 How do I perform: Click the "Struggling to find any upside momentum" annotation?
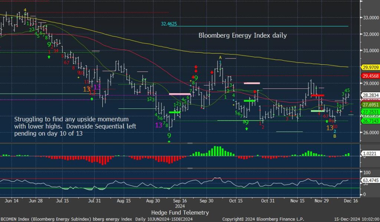click(72, 119)
